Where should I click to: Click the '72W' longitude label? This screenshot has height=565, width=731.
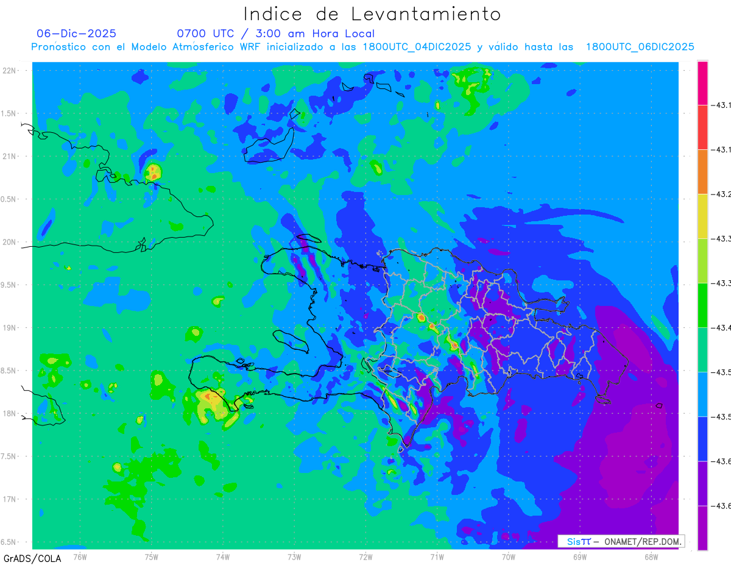click(365, 556)
